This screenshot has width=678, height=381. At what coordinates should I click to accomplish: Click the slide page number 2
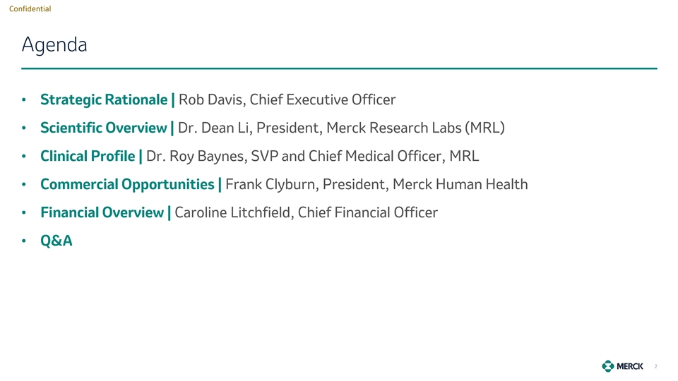tap(655, 367)
